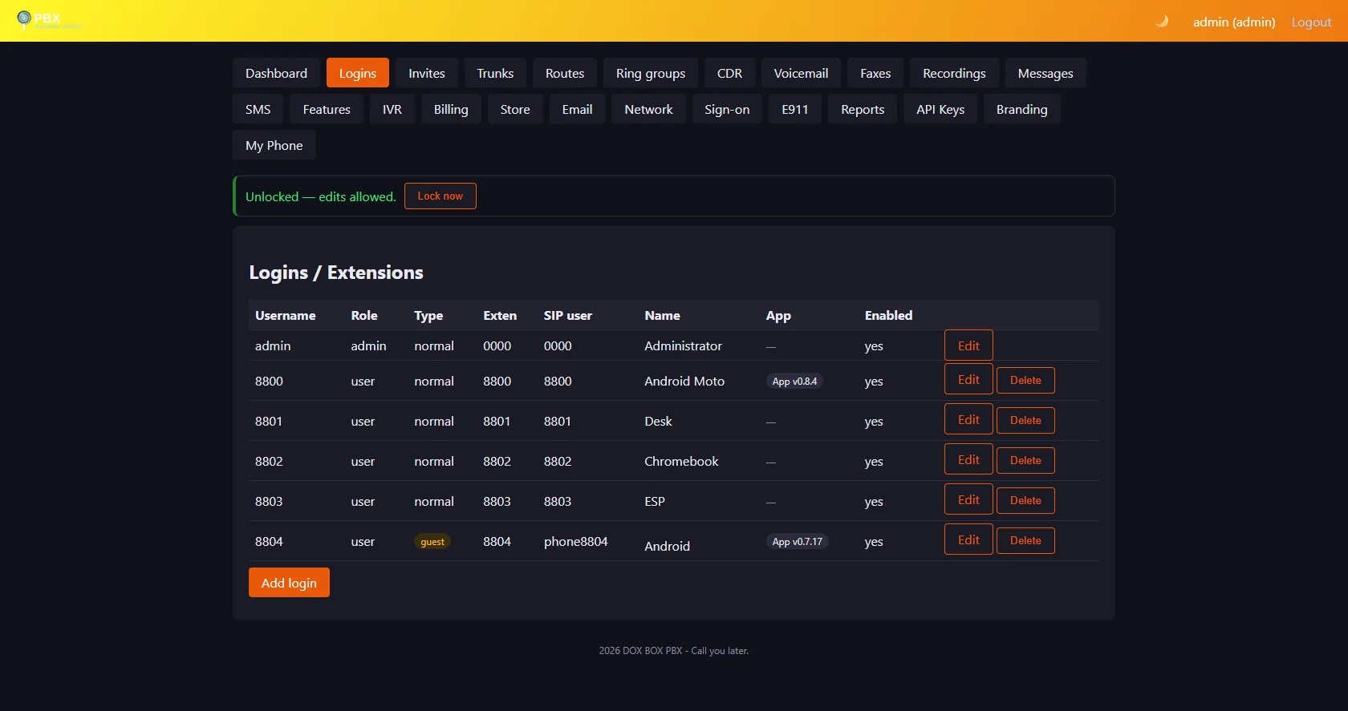The width and height of the screenshot is (1348, 711).
Task: Select the CDR tab
Action: (x=729, y=73)
